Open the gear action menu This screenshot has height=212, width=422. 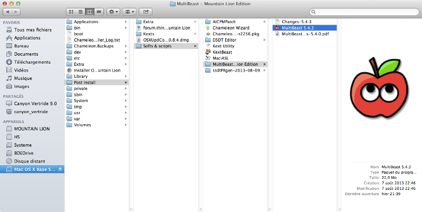tap(113, 12)
